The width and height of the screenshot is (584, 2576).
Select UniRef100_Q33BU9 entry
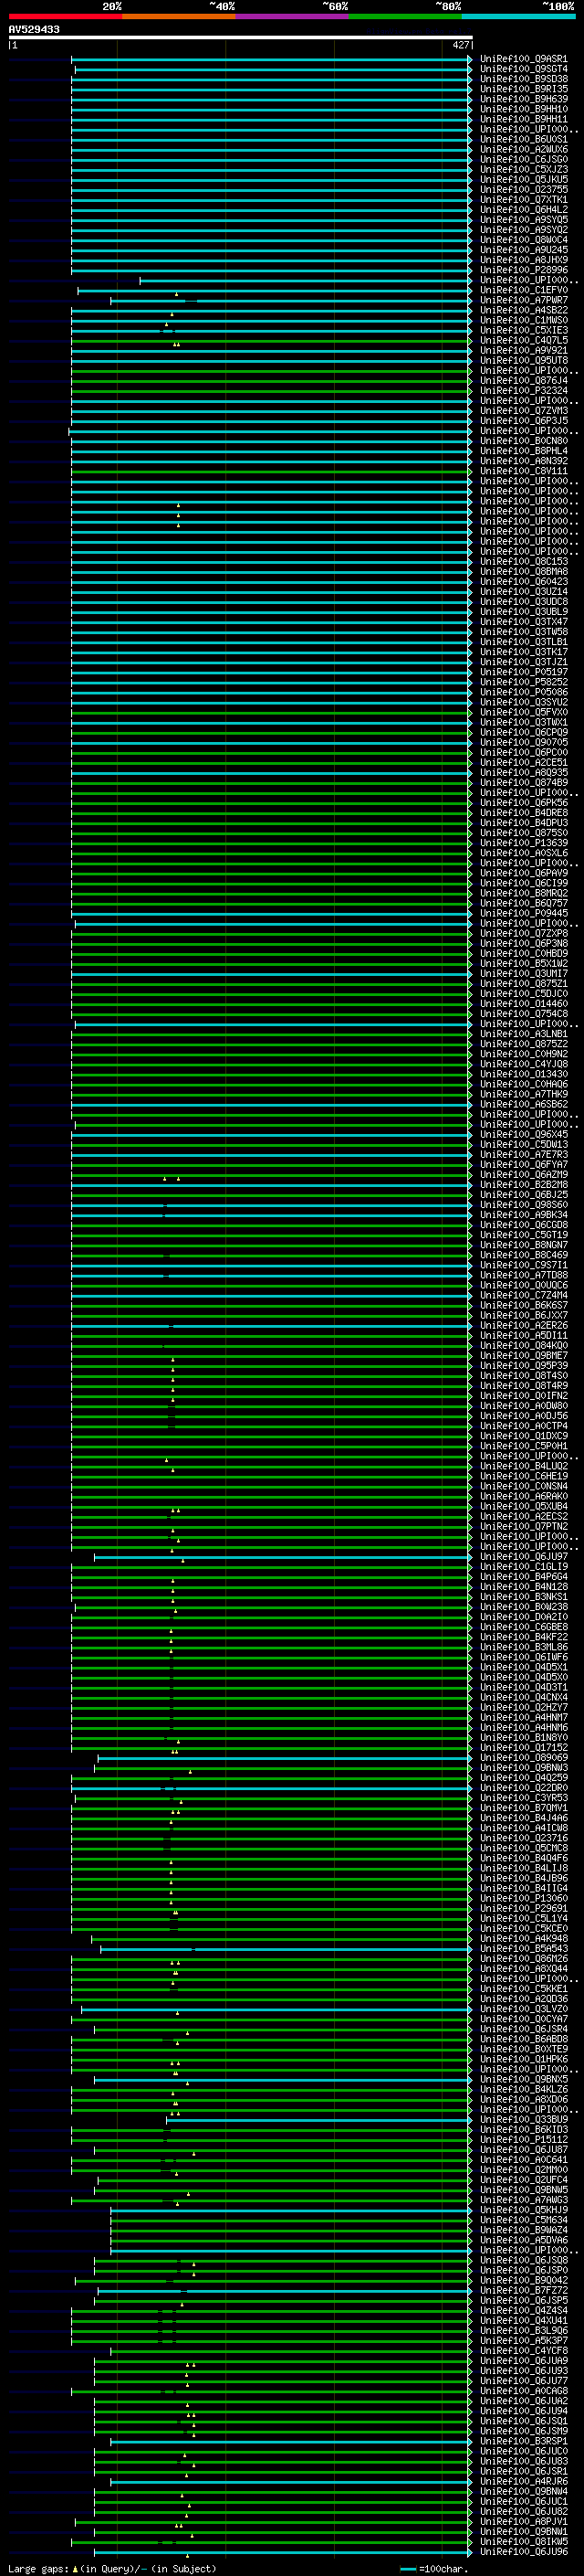tap(523, 2119)
